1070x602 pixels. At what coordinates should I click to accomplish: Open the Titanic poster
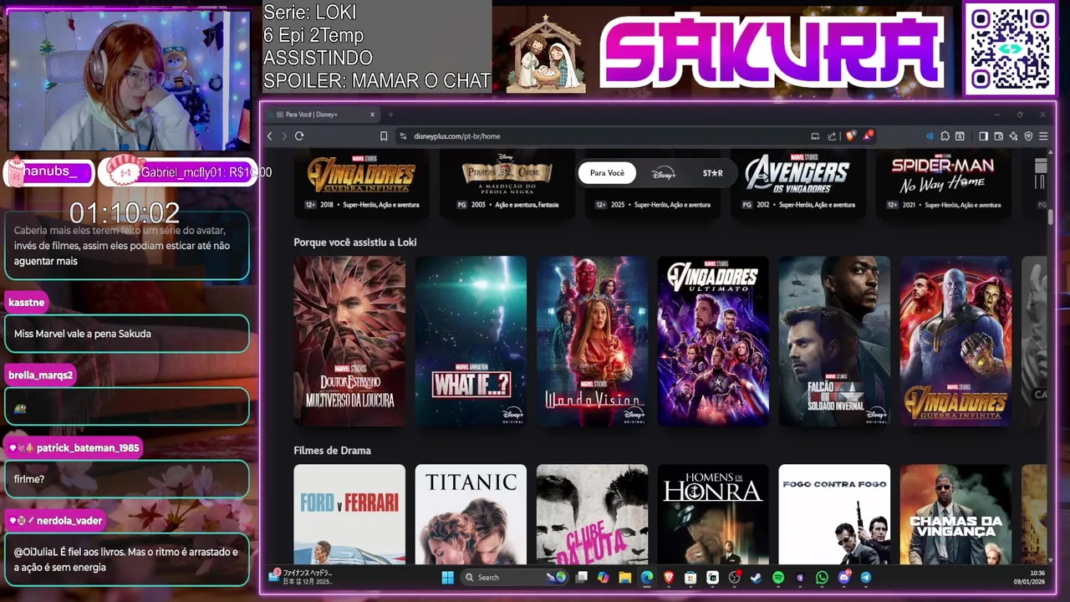471,514
